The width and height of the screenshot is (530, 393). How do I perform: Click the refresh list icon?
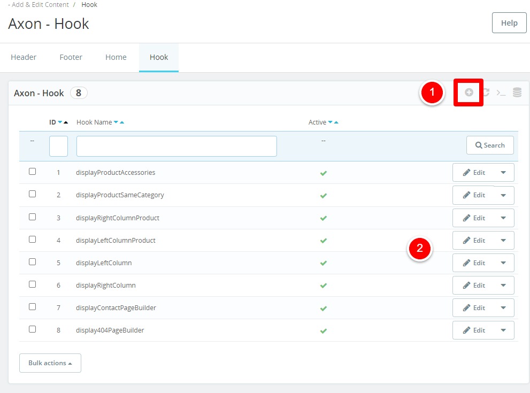[486, 93]
